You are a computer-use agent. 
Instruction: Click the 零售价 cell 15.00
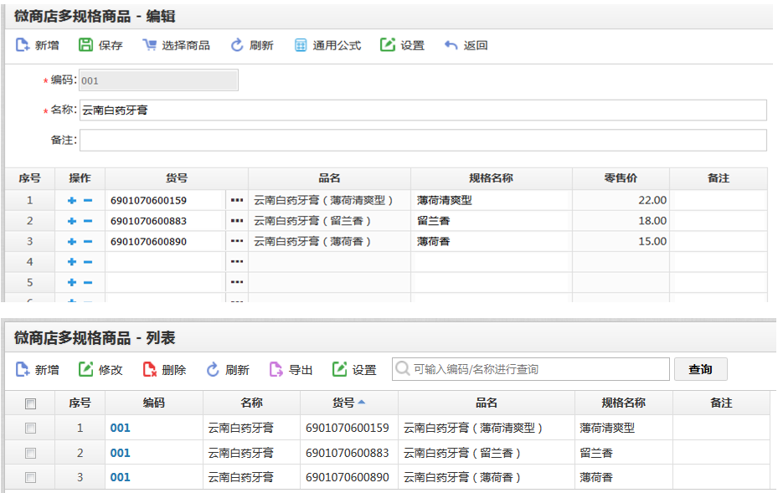tap(621, 242)
